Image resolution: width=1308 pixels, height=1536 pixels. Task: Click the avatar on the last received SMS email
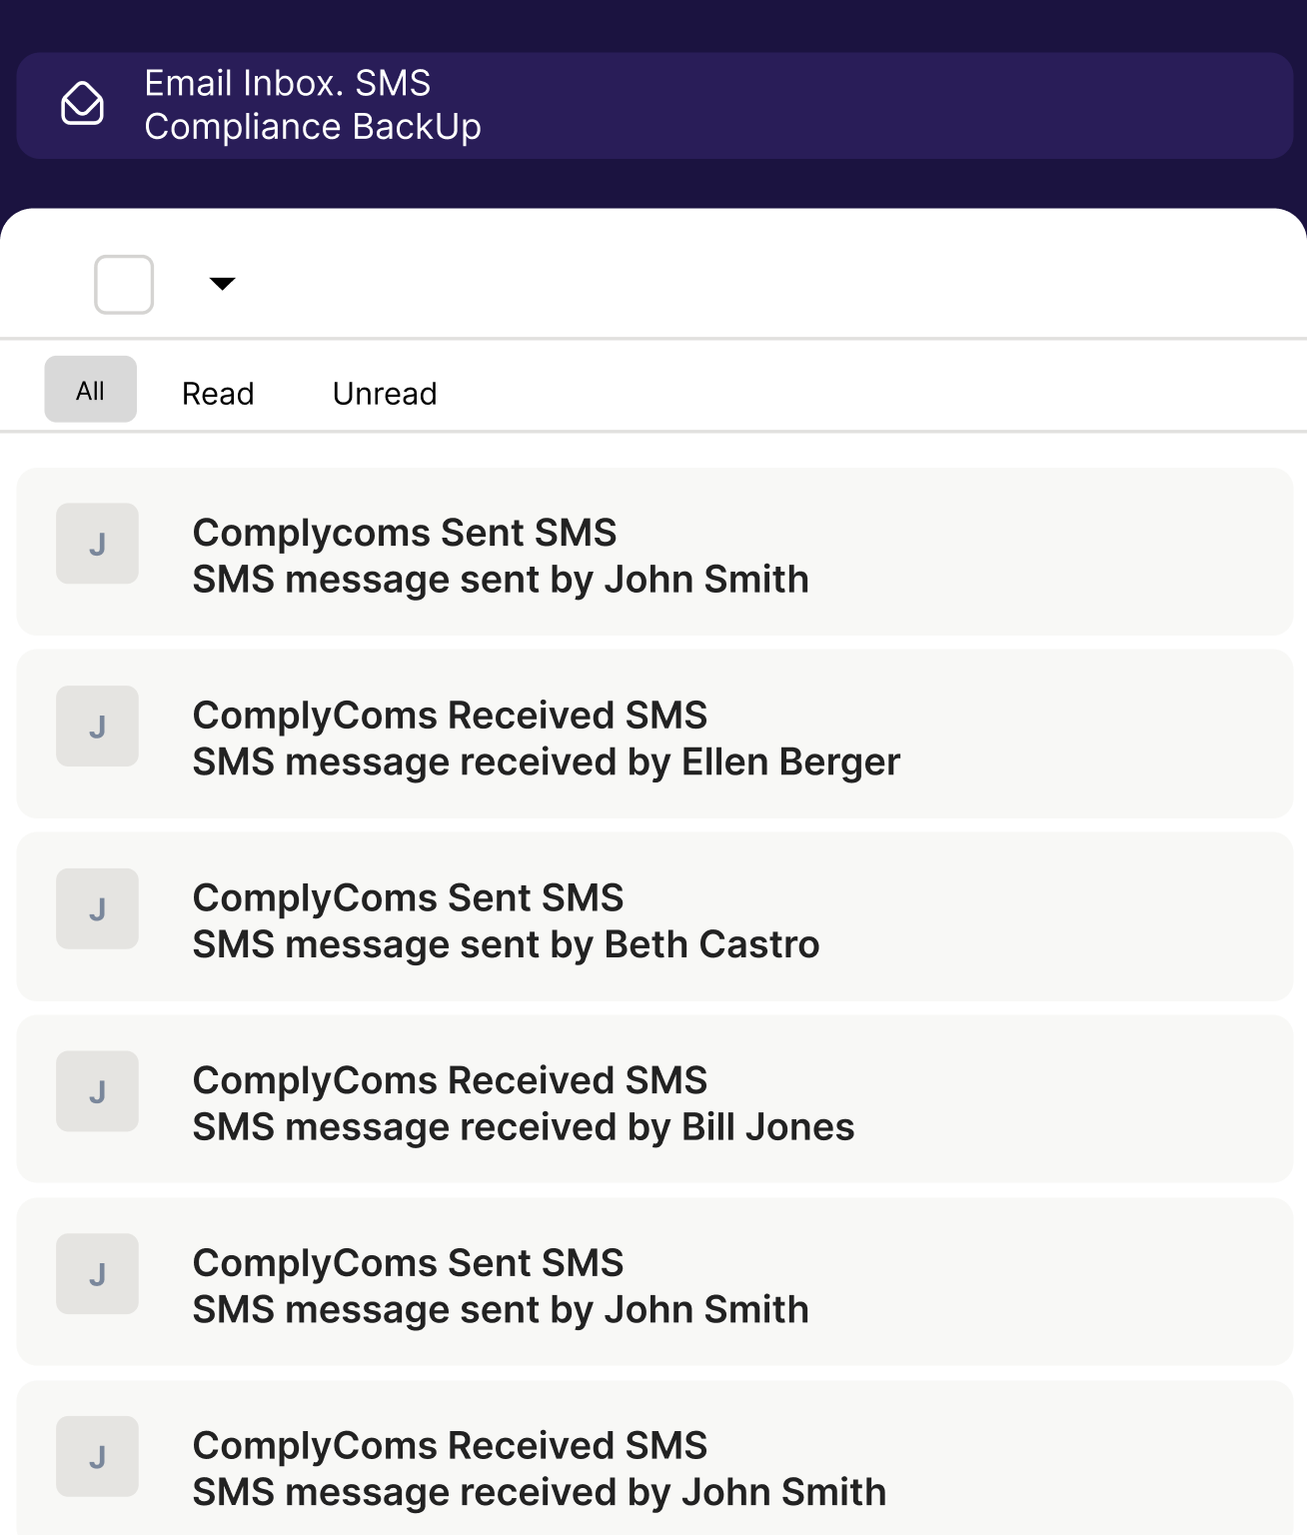(x=97, y=1457)
